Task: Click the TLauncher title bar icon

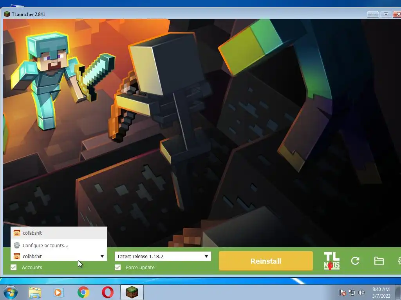Action: coord(7,14)
